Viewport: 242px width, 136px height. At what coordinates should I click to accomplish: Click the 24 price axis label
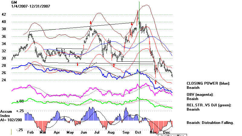4,80
